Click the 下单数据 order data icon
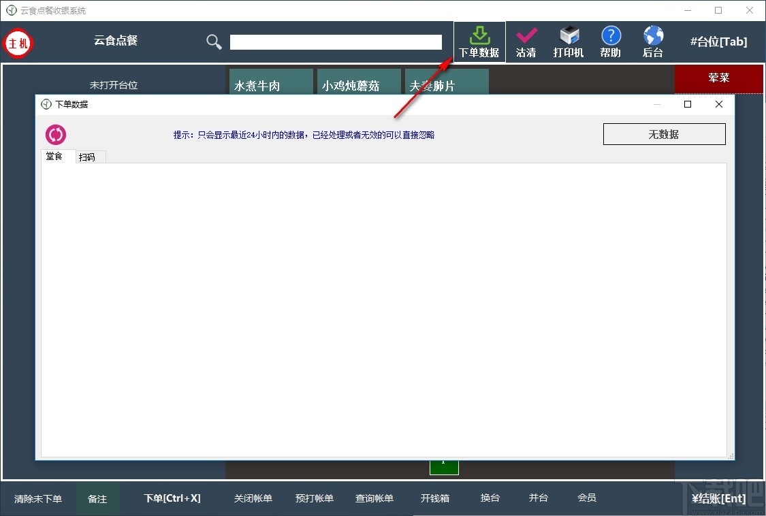 coord(479,35)
